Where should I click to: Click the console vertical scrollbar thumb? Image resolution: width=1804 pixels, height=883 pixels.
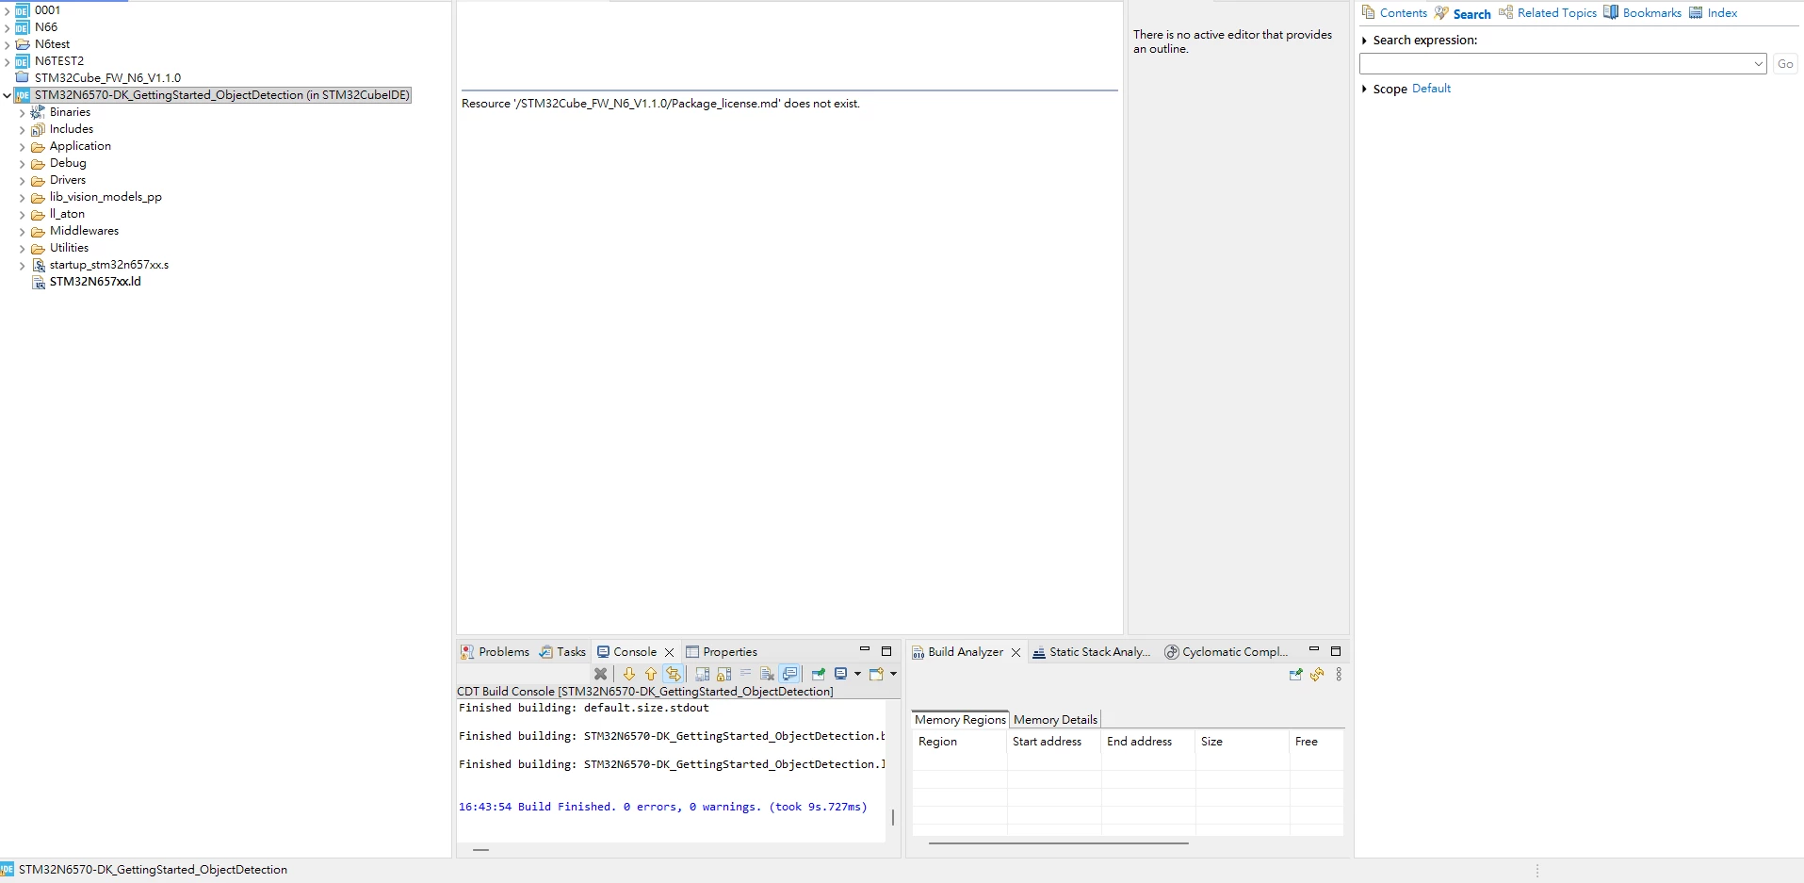(x=892, y=817)
